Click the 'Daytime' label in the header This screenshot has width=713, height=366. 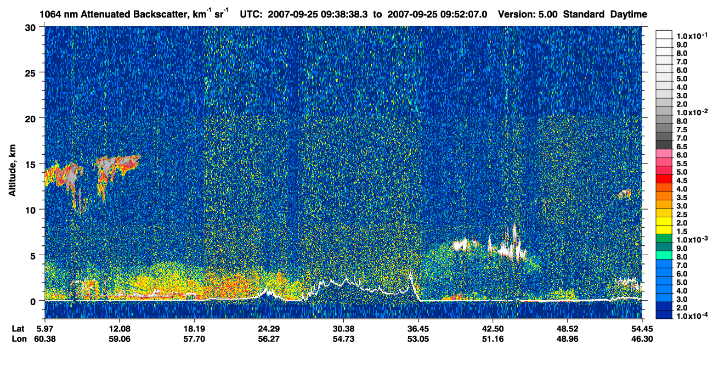click(x=629, y=15)
